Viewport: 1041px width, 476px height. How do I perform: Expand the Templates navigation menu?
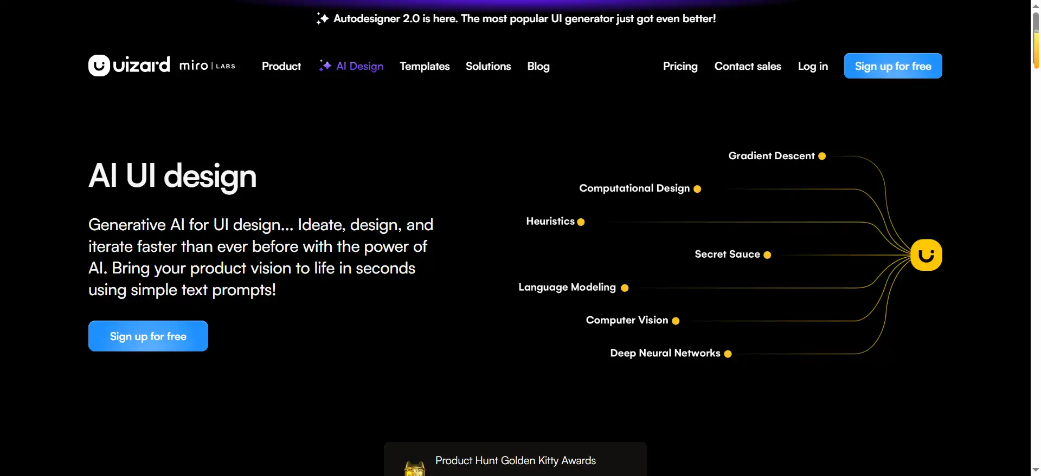pyautogui.click(x=425, y=66)
